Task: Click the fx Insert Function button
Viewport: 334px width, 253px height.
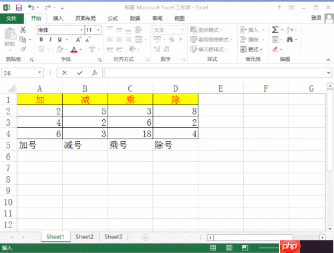Action: 95,73
